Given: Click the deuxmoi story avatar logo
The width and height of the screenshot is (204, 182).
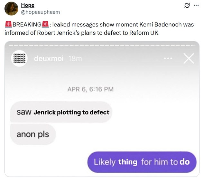Looking at the screenshot, I should (x=20, y=59).
